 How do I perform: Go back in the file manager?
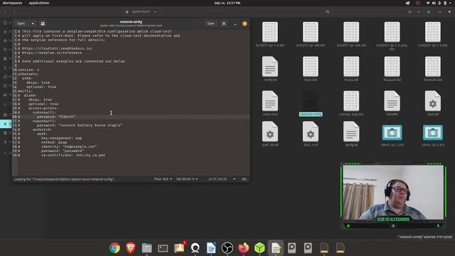[x=6, y=12]
